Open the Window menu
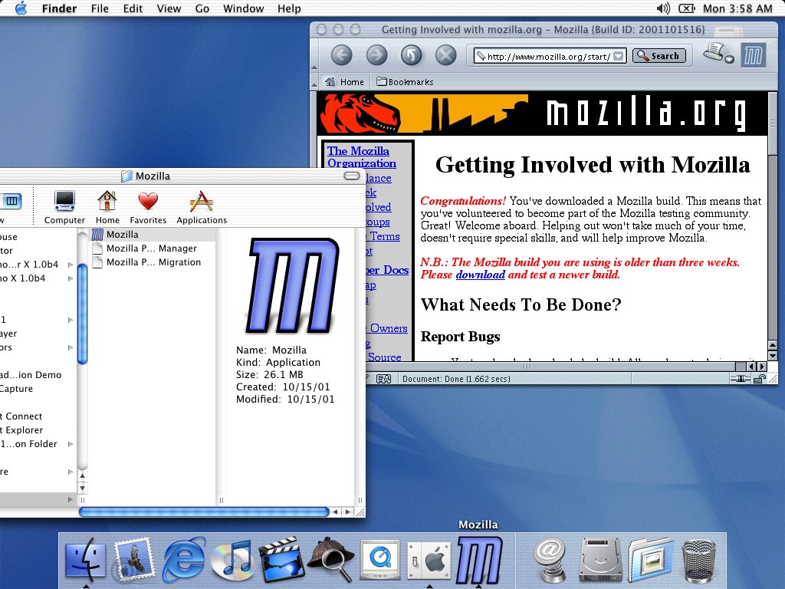 (243, 8)
